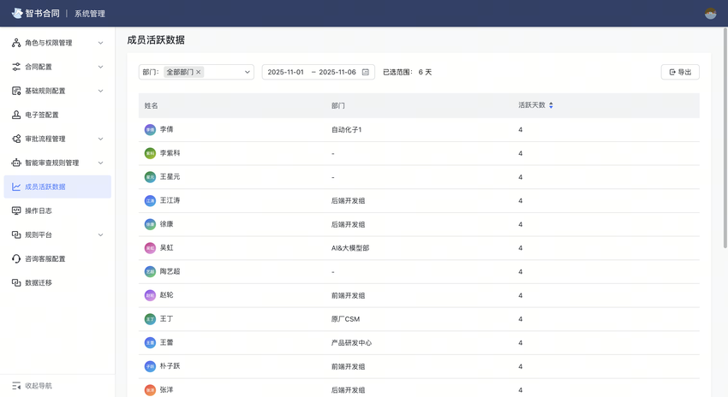The width and height of the screenshot is (728, 397).
Task: Click the name 朴子跃
Action: (170, 366)
